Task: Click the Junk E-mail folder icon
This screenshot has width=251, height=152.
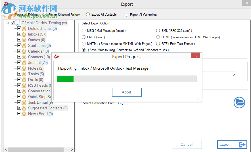Action: click(24, 102)
